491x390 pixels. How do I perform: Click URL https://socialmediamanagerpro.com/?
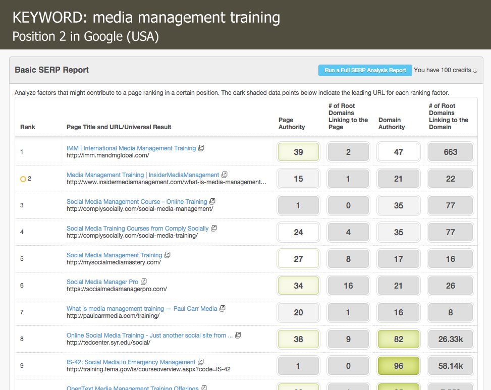117,289
